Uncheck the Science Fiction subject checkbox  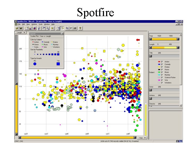pos(162,77)
